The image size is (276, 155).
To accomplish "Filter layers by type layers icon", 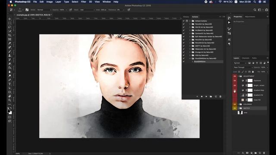I will tap(257, 63).
